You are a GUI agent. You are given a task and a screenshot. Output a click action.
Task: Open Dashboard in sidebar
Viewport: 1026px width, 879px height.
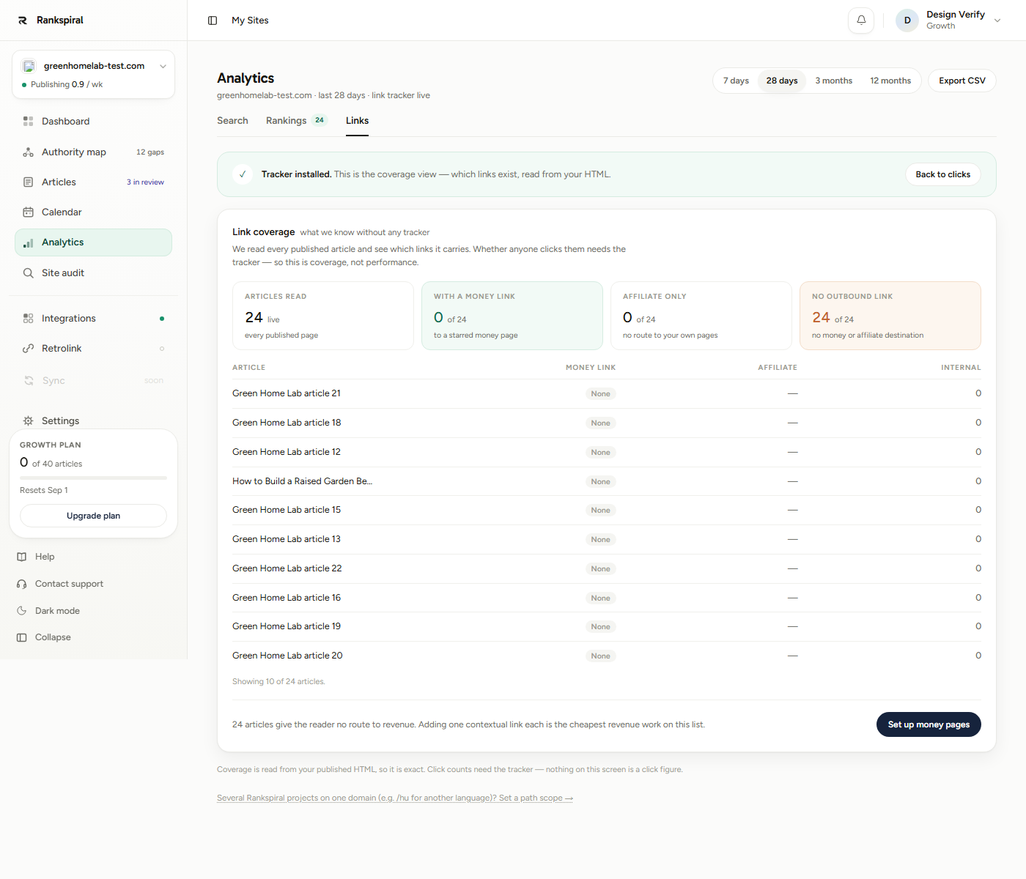click(x=93, y=121)
